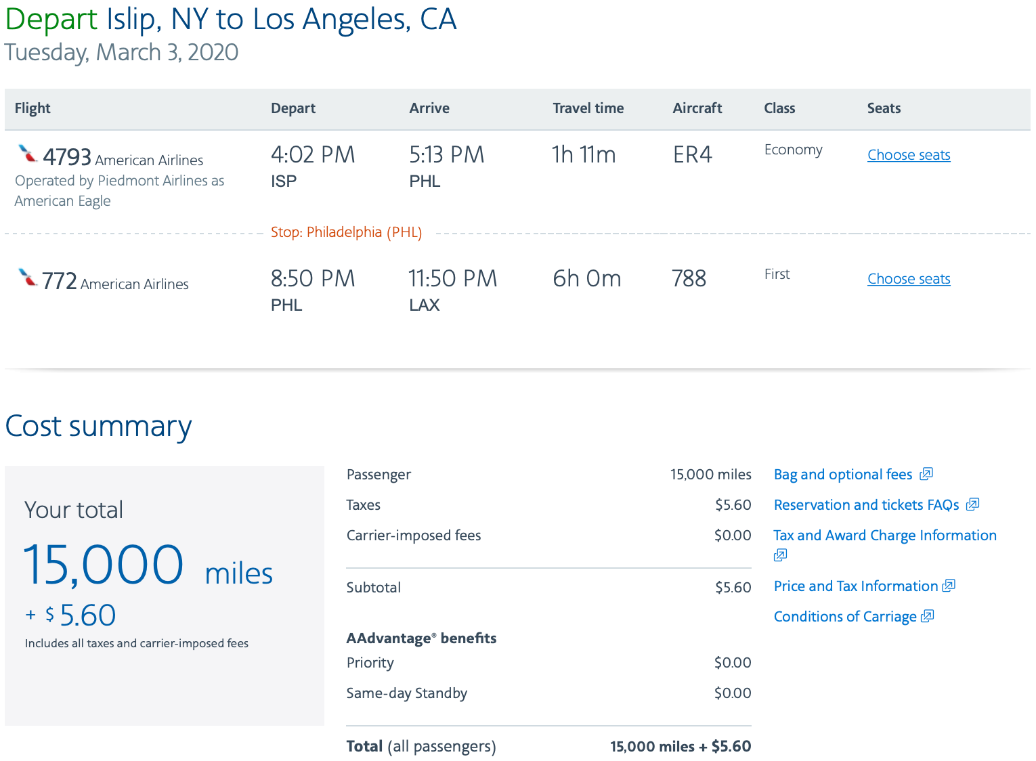Click the First class label
Viewport: 1036px width, 761px height.
[x=777, y=274]
